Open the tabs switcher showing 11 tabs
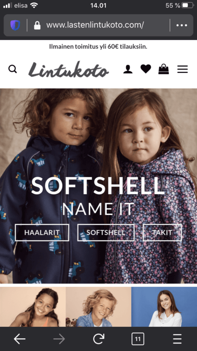The width and height of the screenshot is (197, 351). coord(138,339)
